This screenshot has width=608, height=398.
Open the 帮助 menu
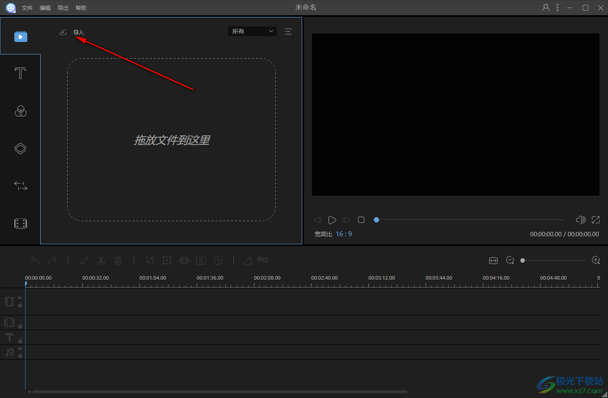pyautogui.click(x=81, y=8)
